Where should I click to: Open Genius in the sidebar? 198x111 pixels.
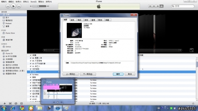(8, 47)
